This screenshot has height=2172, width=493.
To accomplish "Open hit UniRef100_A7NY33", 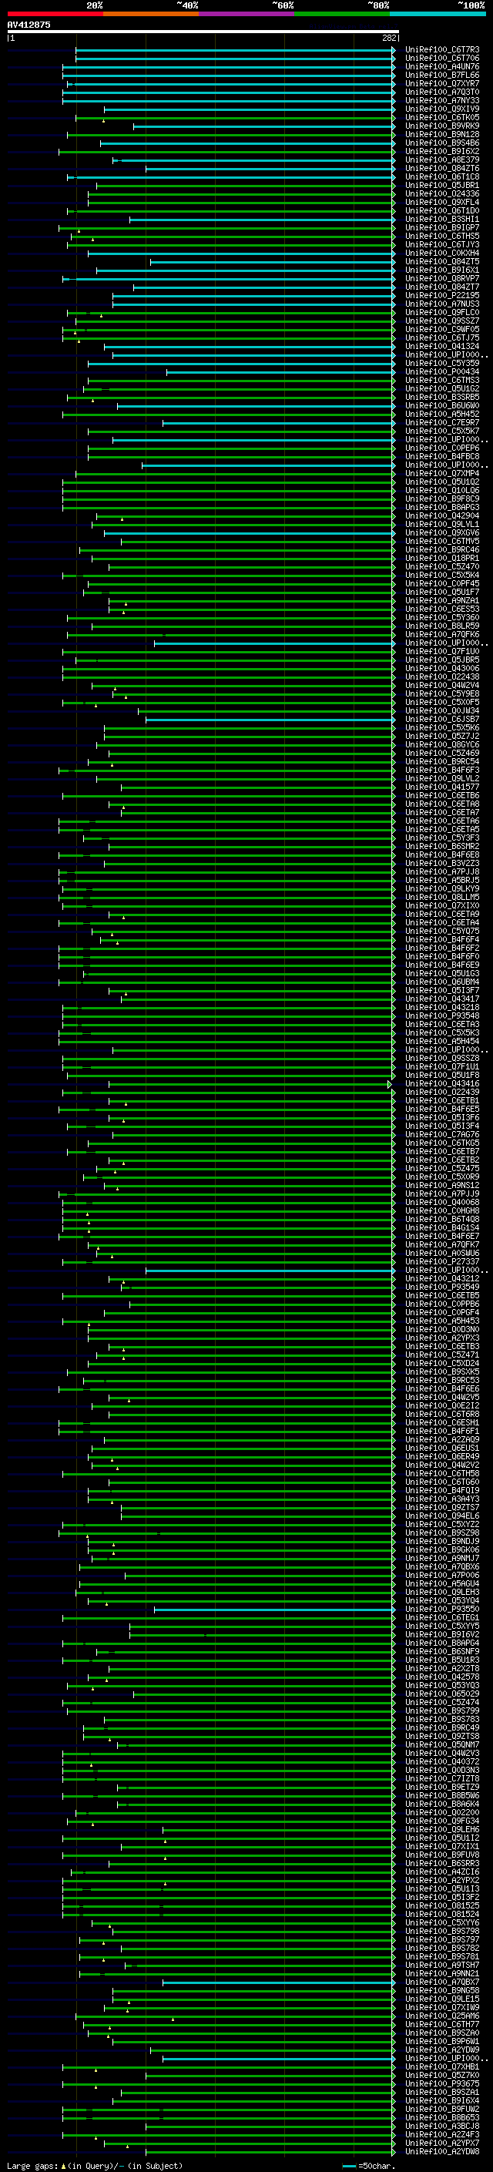I will pyautogui.click(x=442, y=100).
